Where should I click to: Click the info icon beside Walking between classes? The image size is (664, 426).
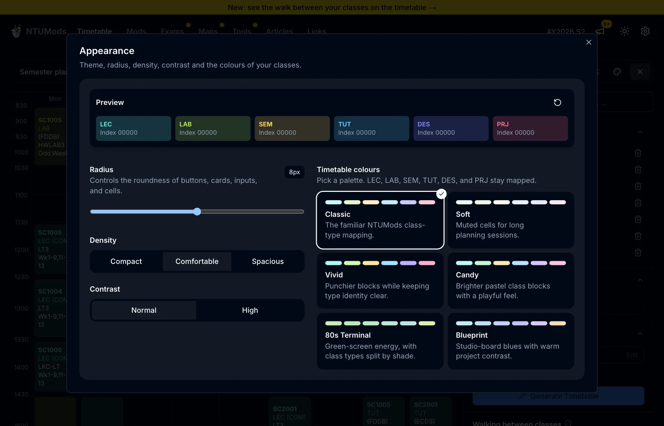pos(568,423)
